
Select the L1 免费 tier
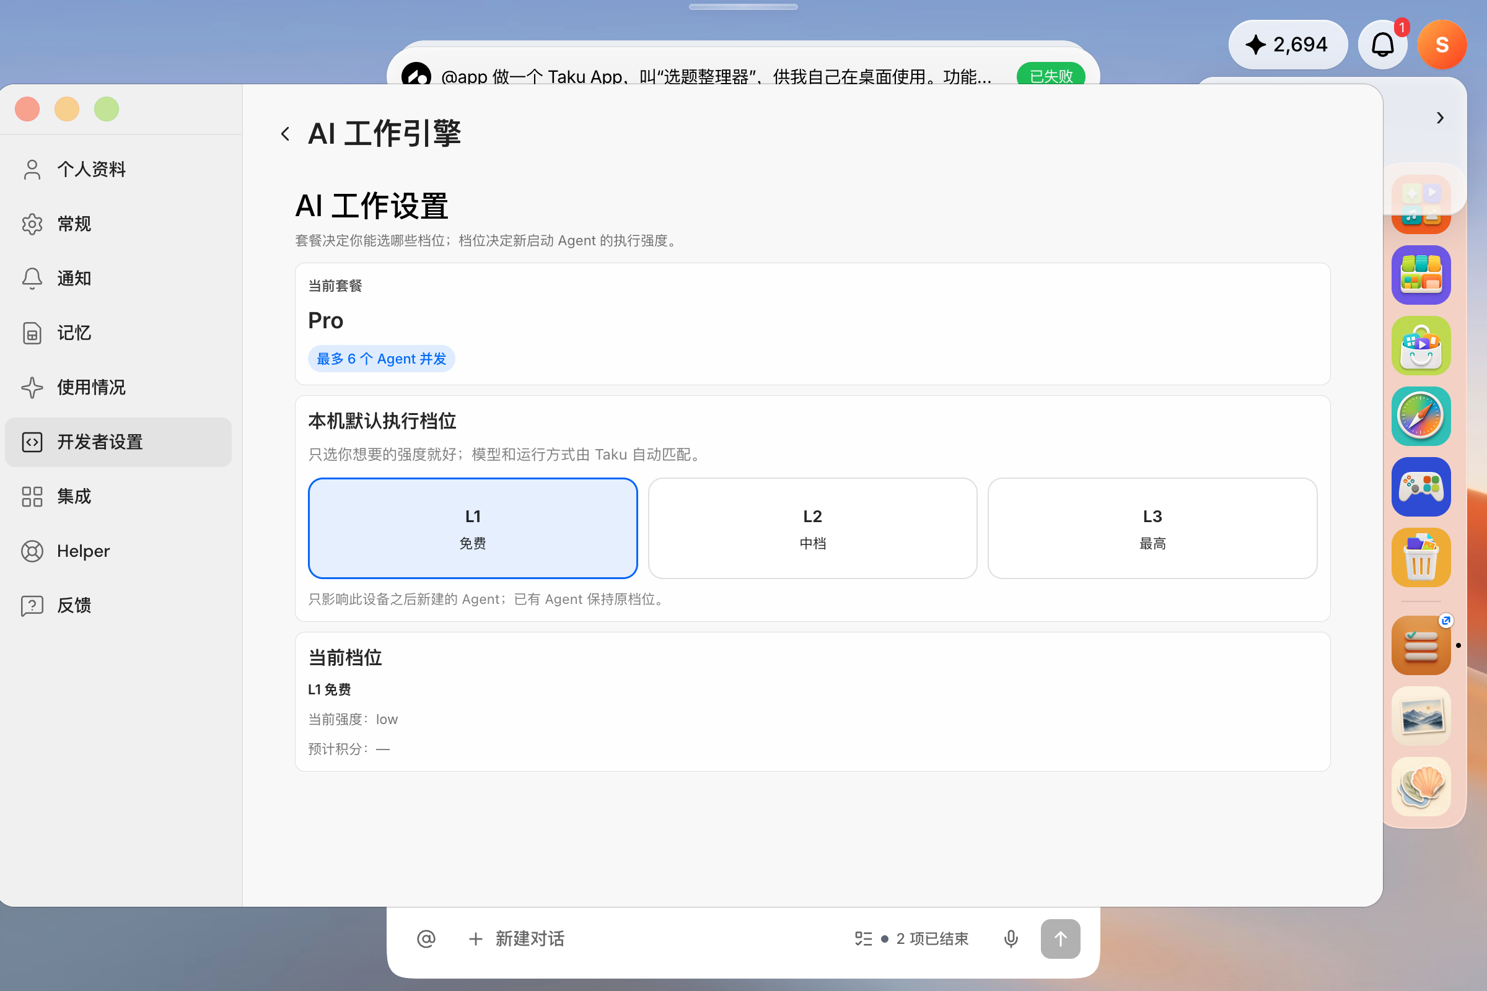click(473, 528)
